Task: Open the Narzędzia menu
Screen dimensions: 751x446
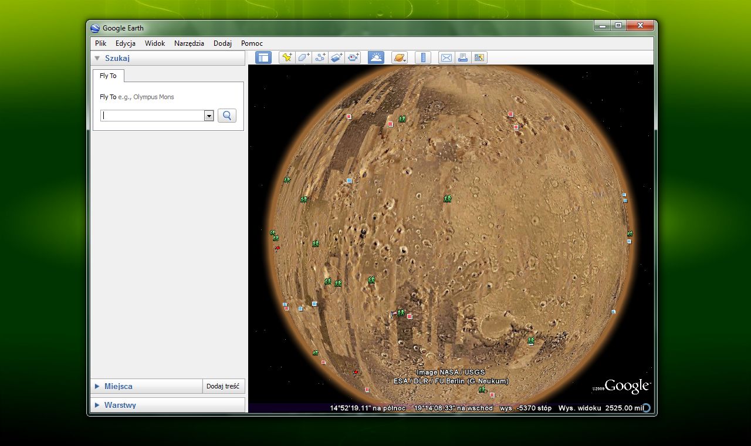Action: point(189,43)
